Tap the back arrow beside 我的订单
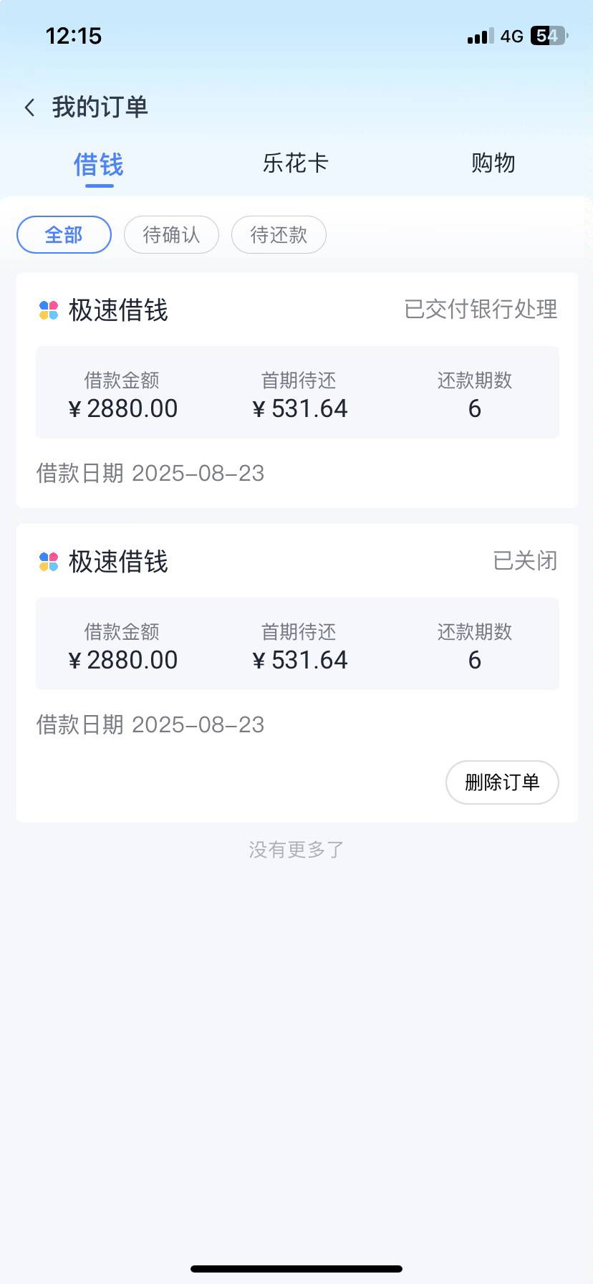This screenshot has width=593, height=1284. coord(29,107)
